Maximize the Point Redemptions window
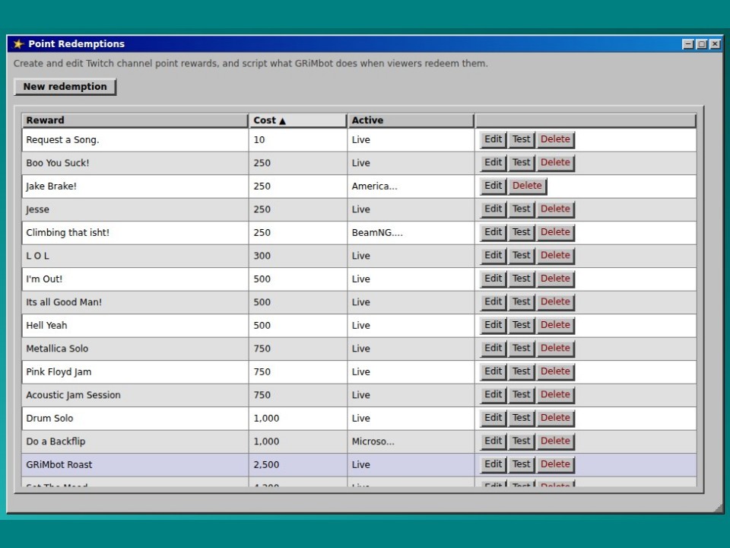Viewport: 730px width, 548px height. (702, 44)
